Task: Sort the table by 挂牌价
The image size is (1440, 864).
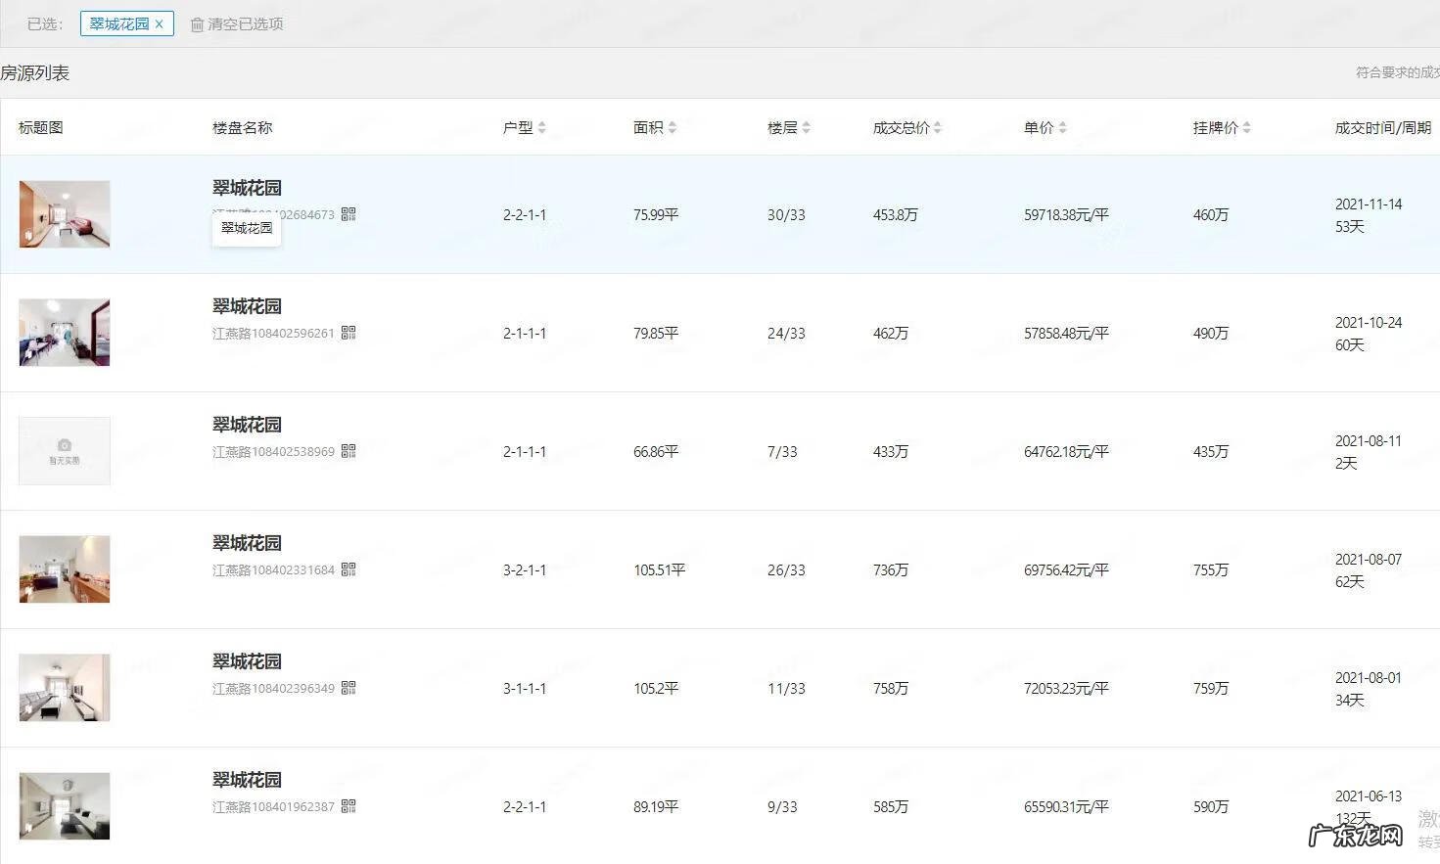Action: (1246, 127)
